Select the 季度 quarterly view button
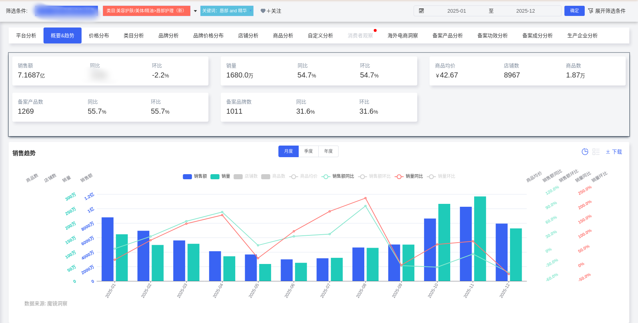This screenshot has height=323, width=638. 308,151
